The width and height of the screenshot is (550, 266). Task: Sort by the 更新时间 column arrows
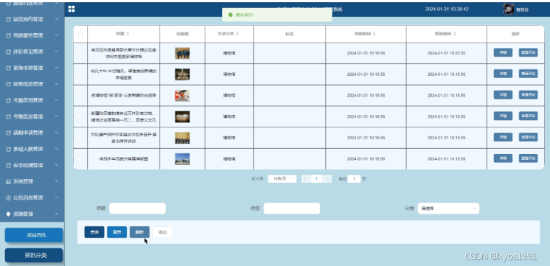pyautogui.click(x=455, y=34)
